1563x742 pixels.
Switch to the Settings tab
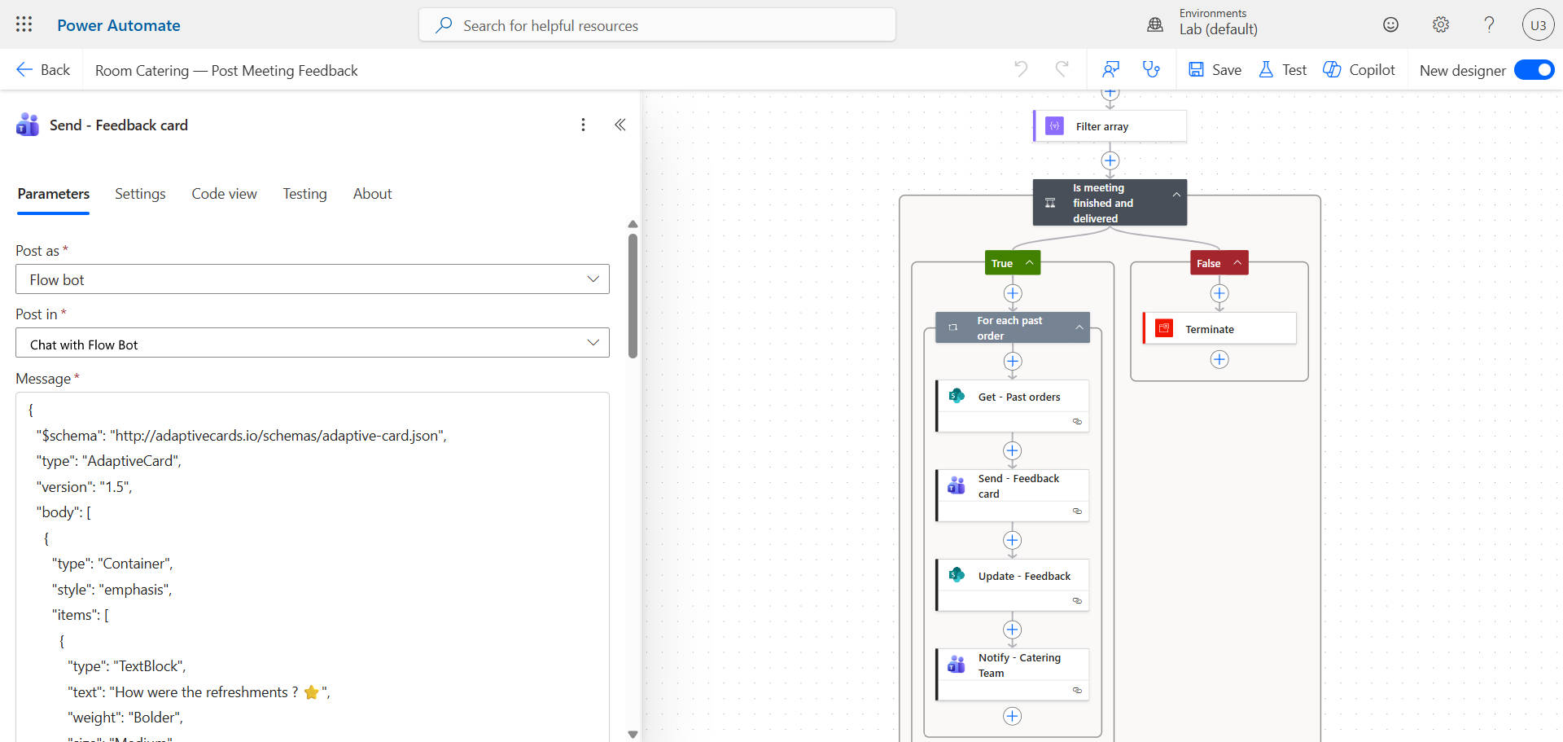pos(140,194)
